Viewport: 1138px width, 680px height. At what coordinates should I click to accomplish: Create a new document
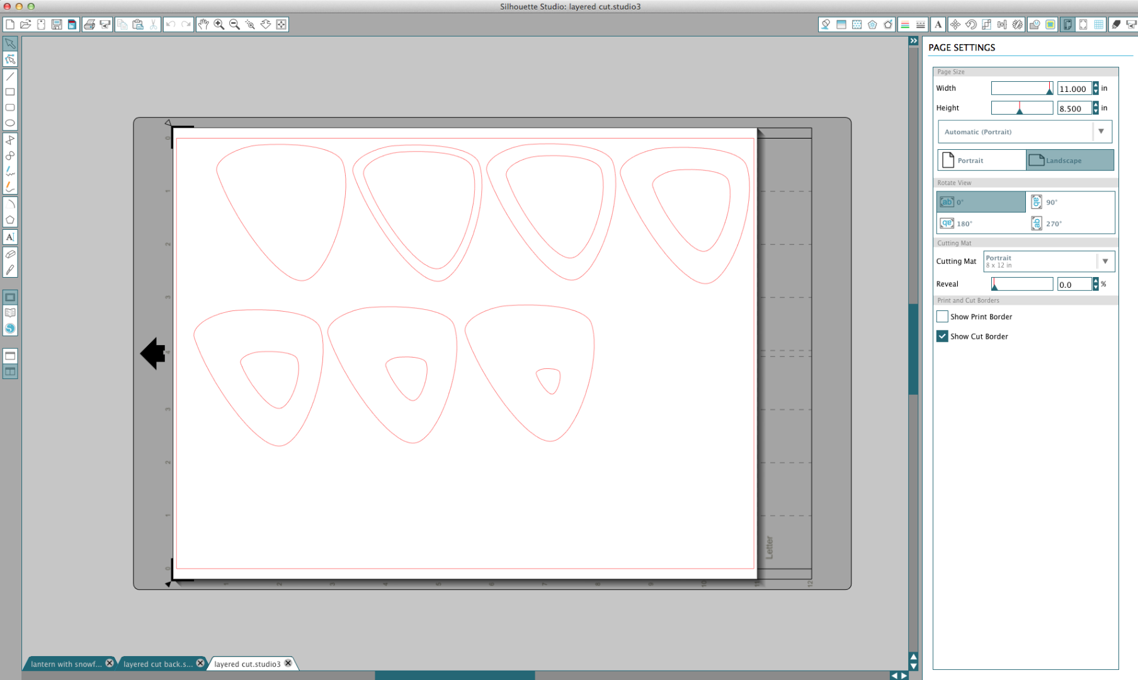10,25
